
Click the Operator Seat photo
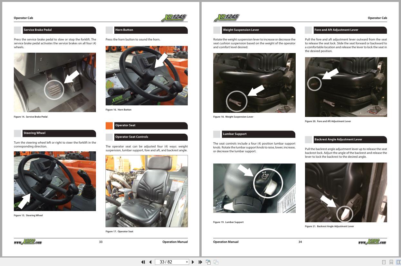[x=147, y=191]
